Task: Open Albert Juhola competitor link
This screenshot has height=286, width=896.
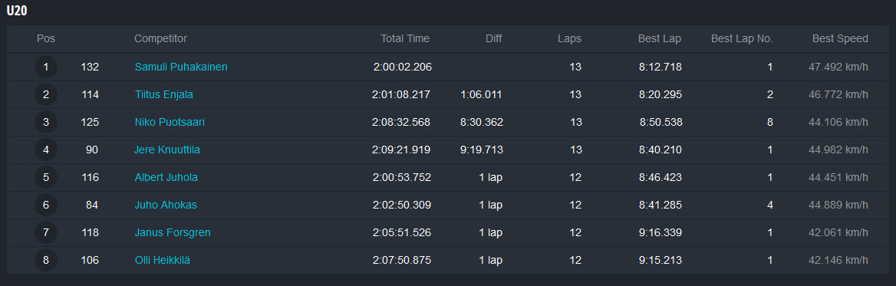Action: point(166,178)
